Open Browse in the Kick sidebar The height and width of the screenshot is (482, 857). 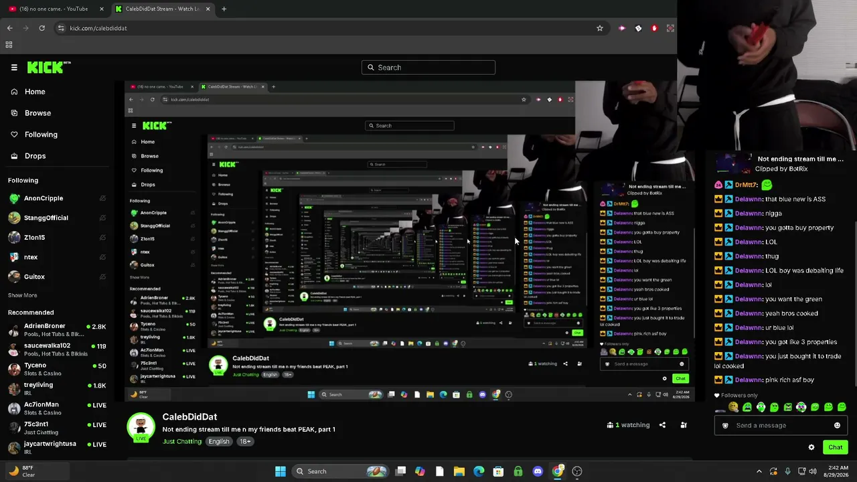point(37,113)
